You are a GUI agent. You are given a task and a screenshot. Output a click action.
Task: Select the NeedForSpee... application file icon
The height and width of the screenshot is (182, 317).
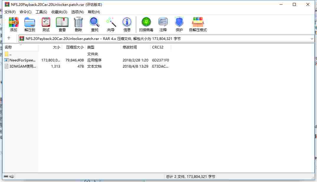(6, 60)
